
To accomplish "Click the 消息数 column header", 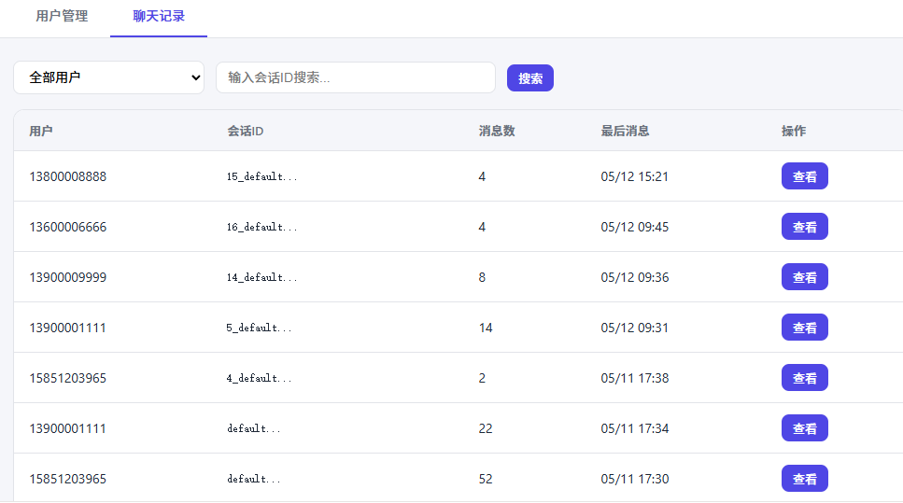I will (x=497, y=131).
